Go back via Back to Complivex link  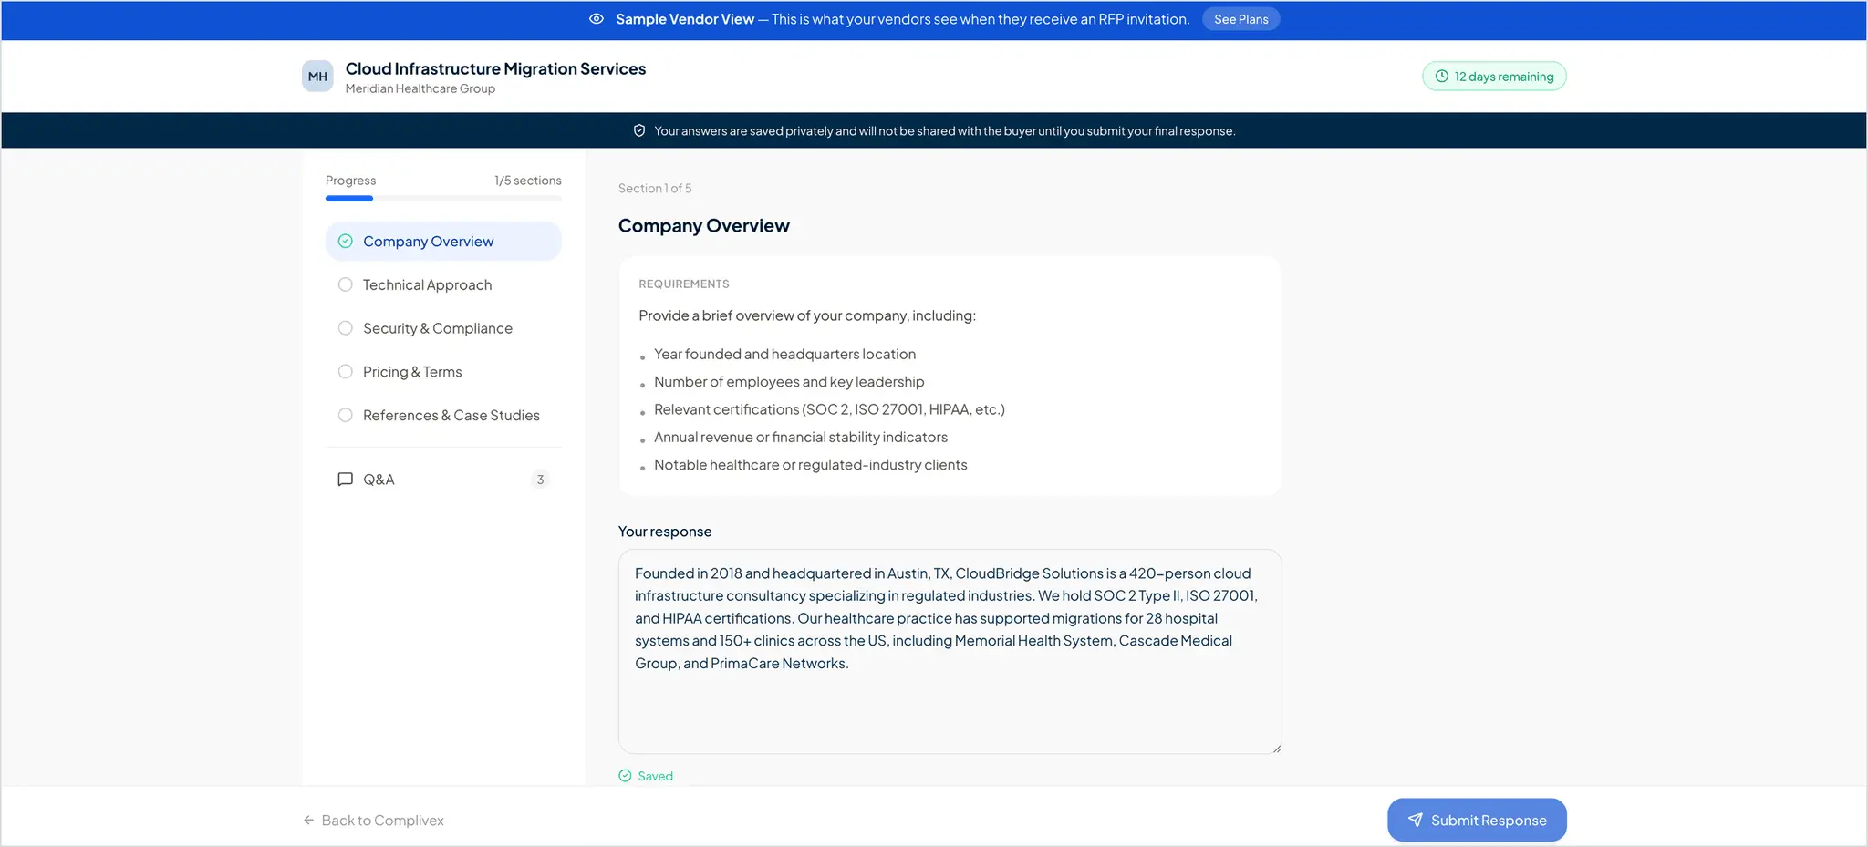click(x=374, y=821)
